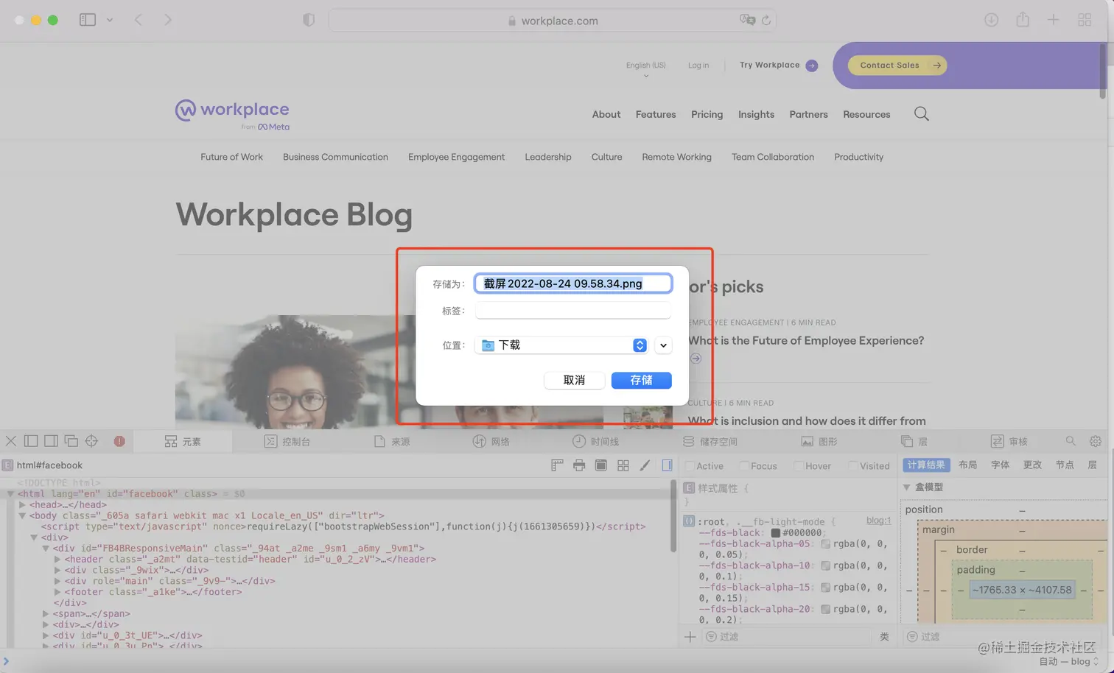The height and width of the screenshot is (673, 1114).
Task: Open blog:1 source link in styles
Action: coord(878,521)
